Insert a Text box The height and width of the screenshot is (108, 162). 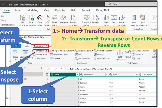tap(114, 21)
